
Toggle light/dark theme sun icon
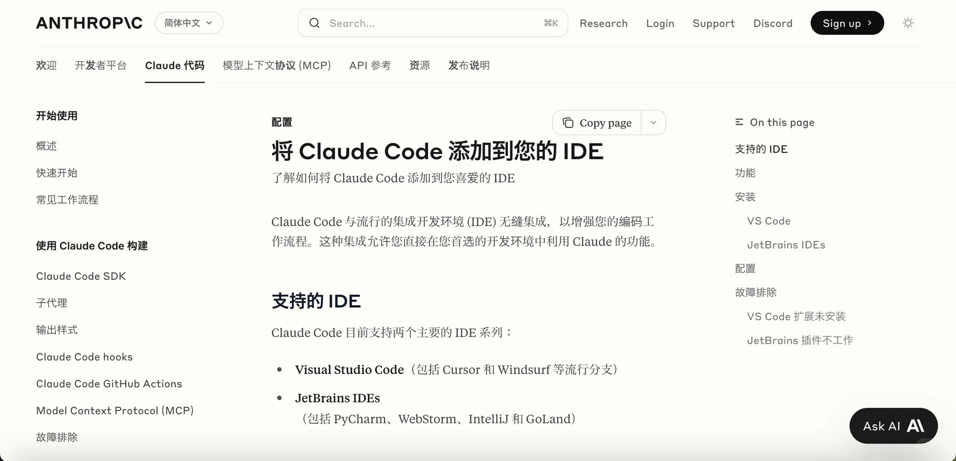908,23
